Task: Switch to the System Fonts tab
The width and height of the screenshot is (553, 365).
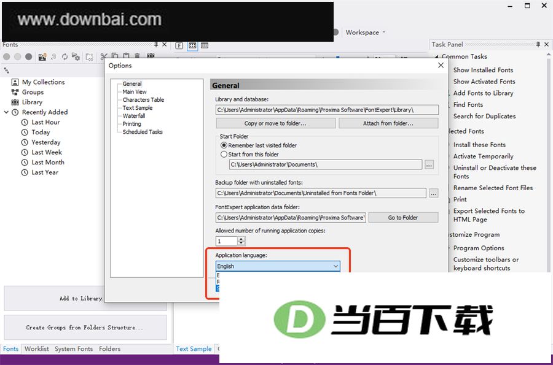Action: coord(74,349)
